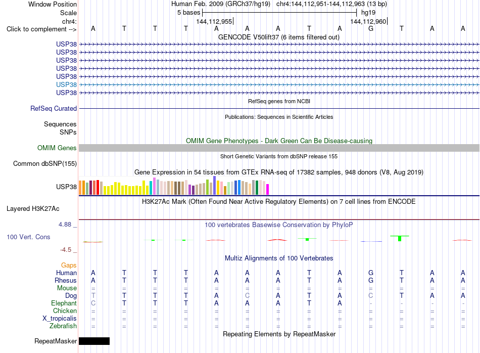480x353 pixels.
Task: Click the 'chr4:' ruler label
Action: [69, 21]
